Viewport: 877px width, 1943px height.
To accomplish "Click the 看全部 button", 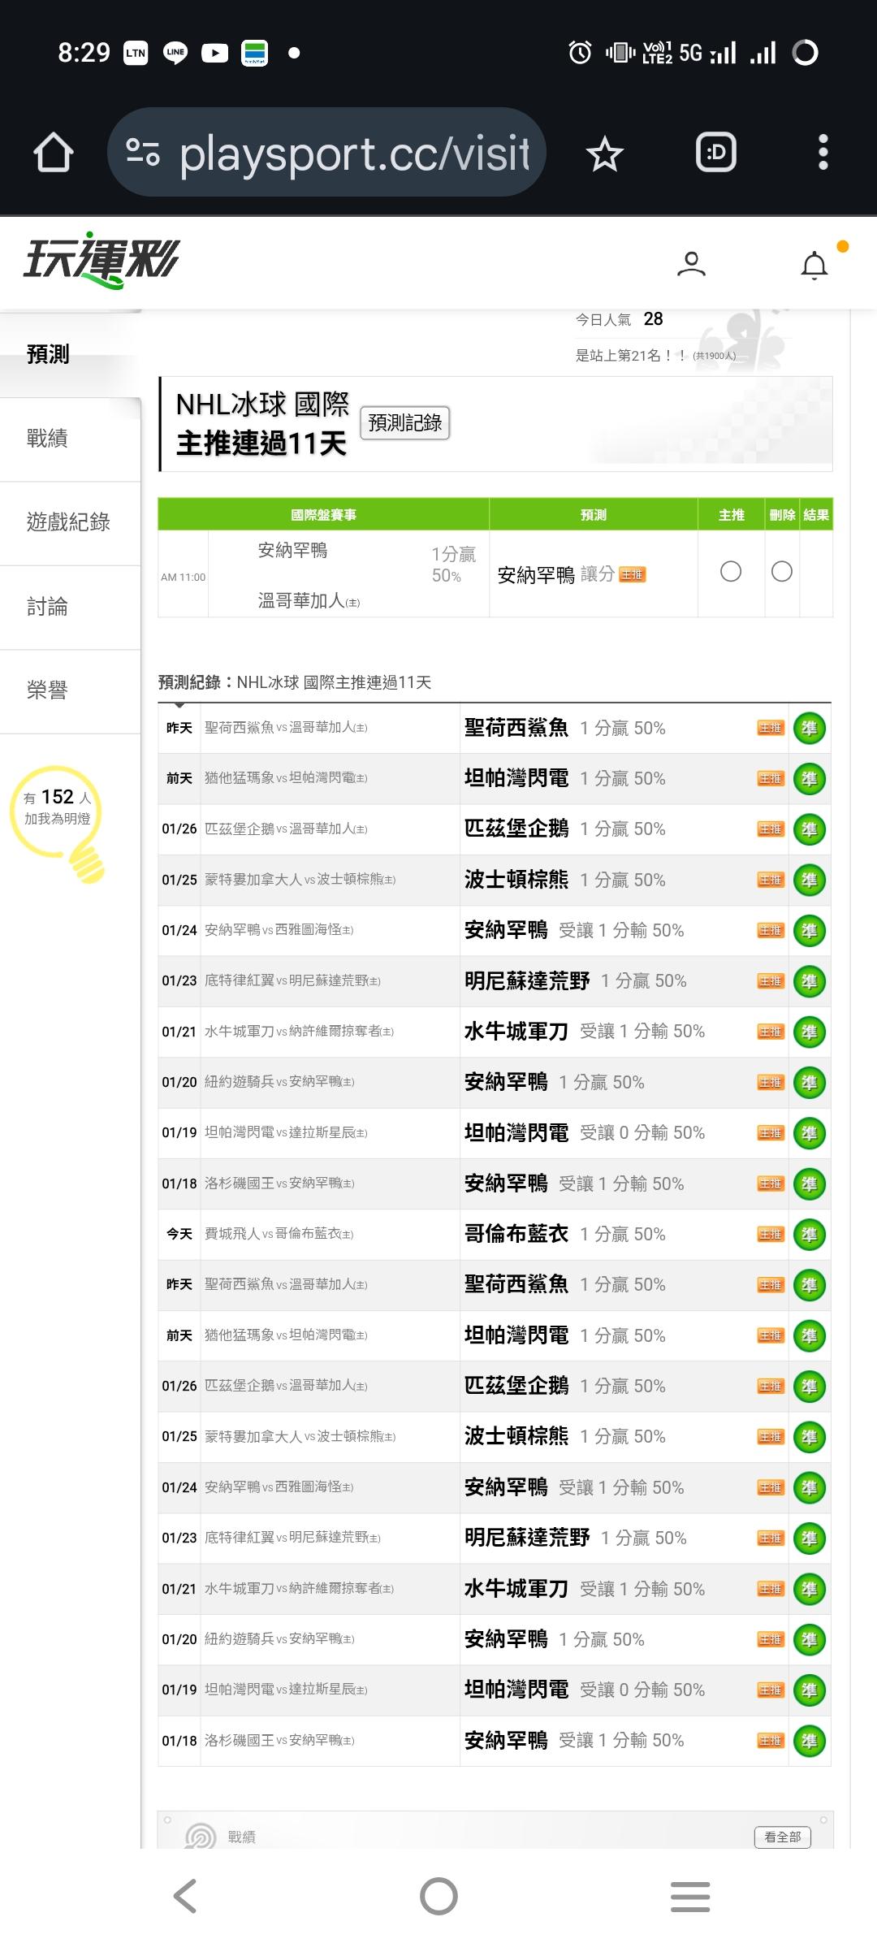I will (782, 1837).
